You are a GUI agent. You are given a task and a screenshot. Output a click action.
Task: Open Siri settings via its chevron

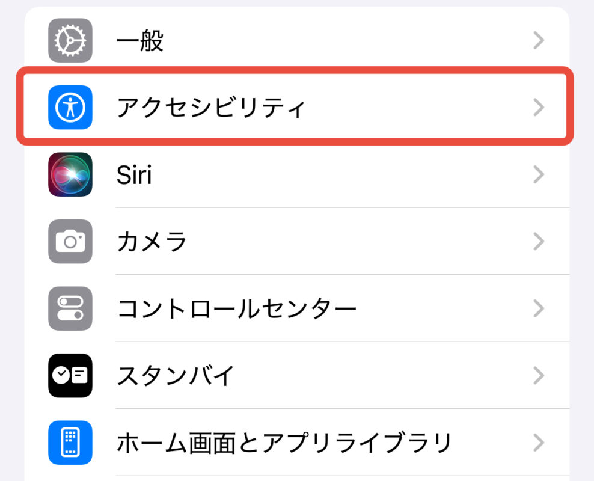(x=539, y=174)
